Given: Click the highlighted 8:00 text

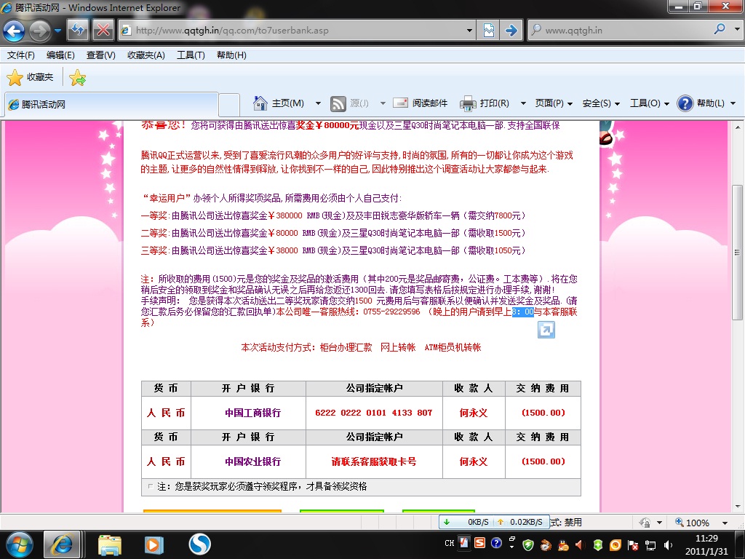Looking at the screenshot, I should tap(522, 312).
